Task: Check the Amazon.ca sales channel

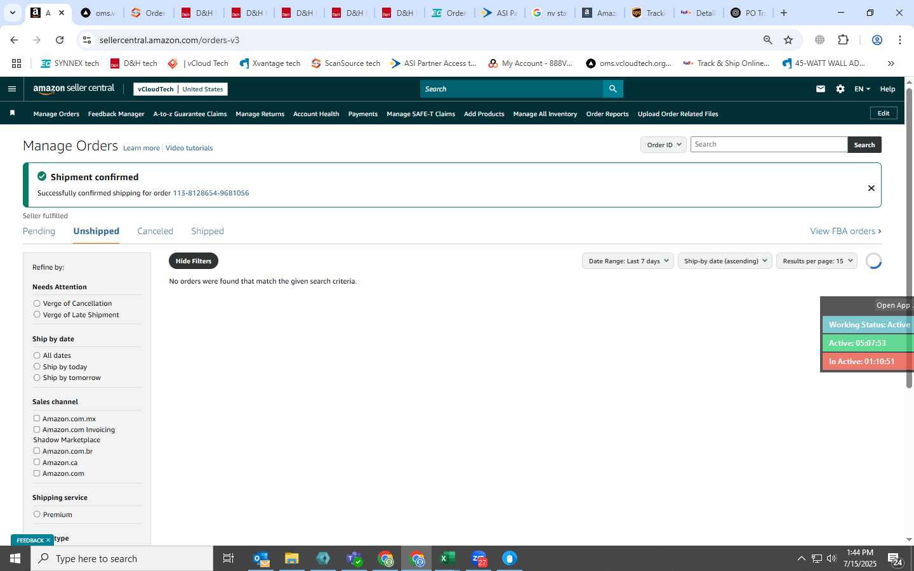Action: 37,462
